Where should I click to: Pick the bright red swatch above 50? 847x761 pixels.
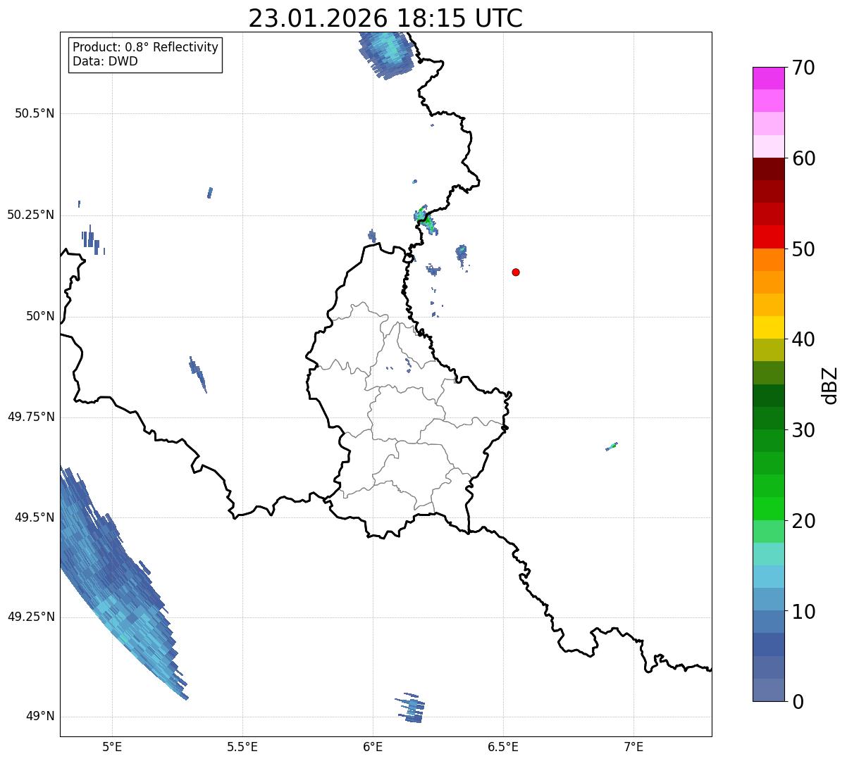pos(768,237)
